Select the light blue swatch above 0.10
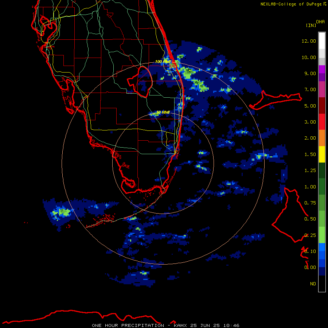Image resolution: width=328 pixels, height=328 pixels. [x=322, y=247]
